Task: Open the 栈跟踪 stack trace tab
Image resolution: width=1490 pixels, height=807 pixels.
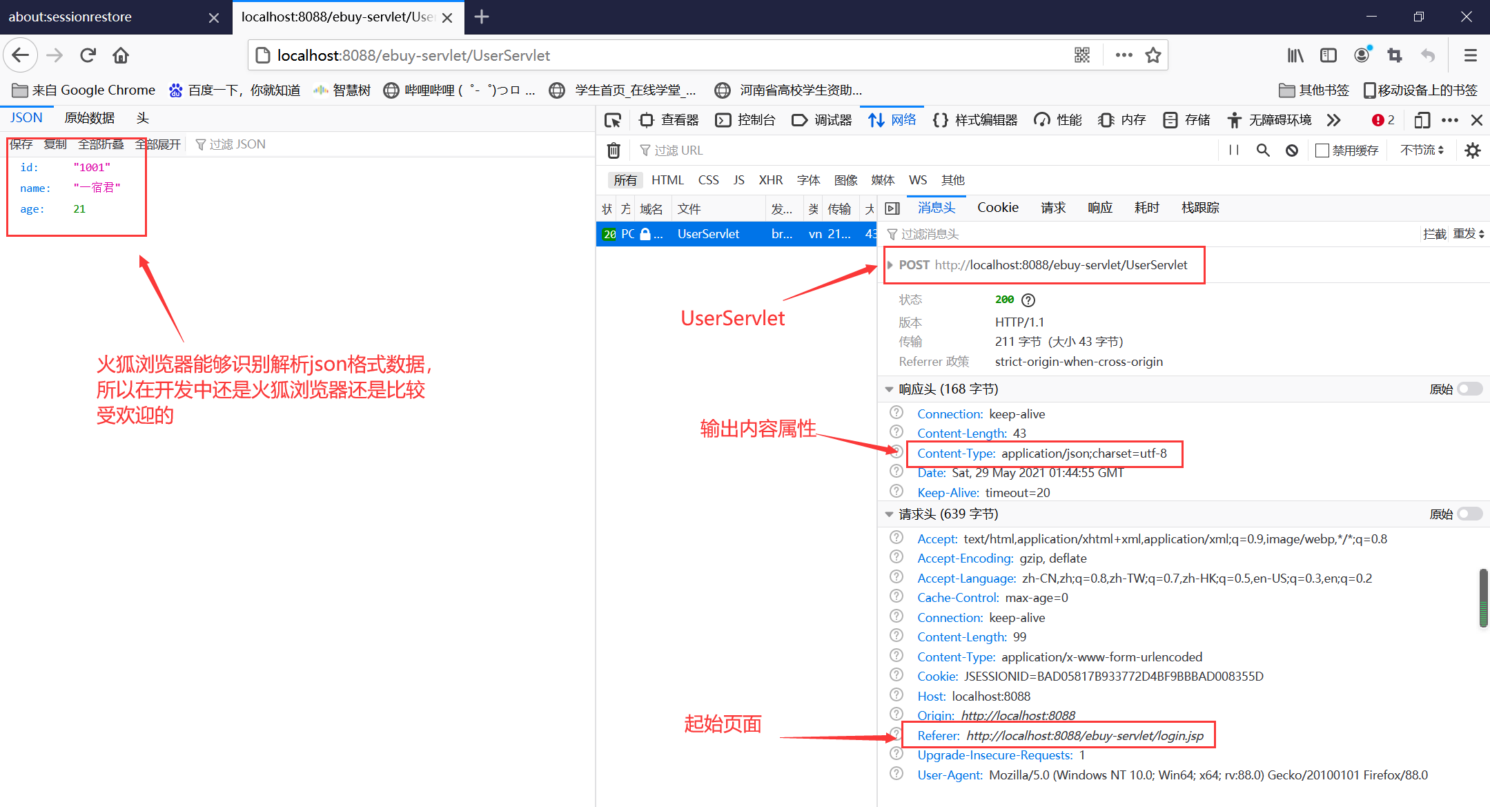Action: [1200, 208]
